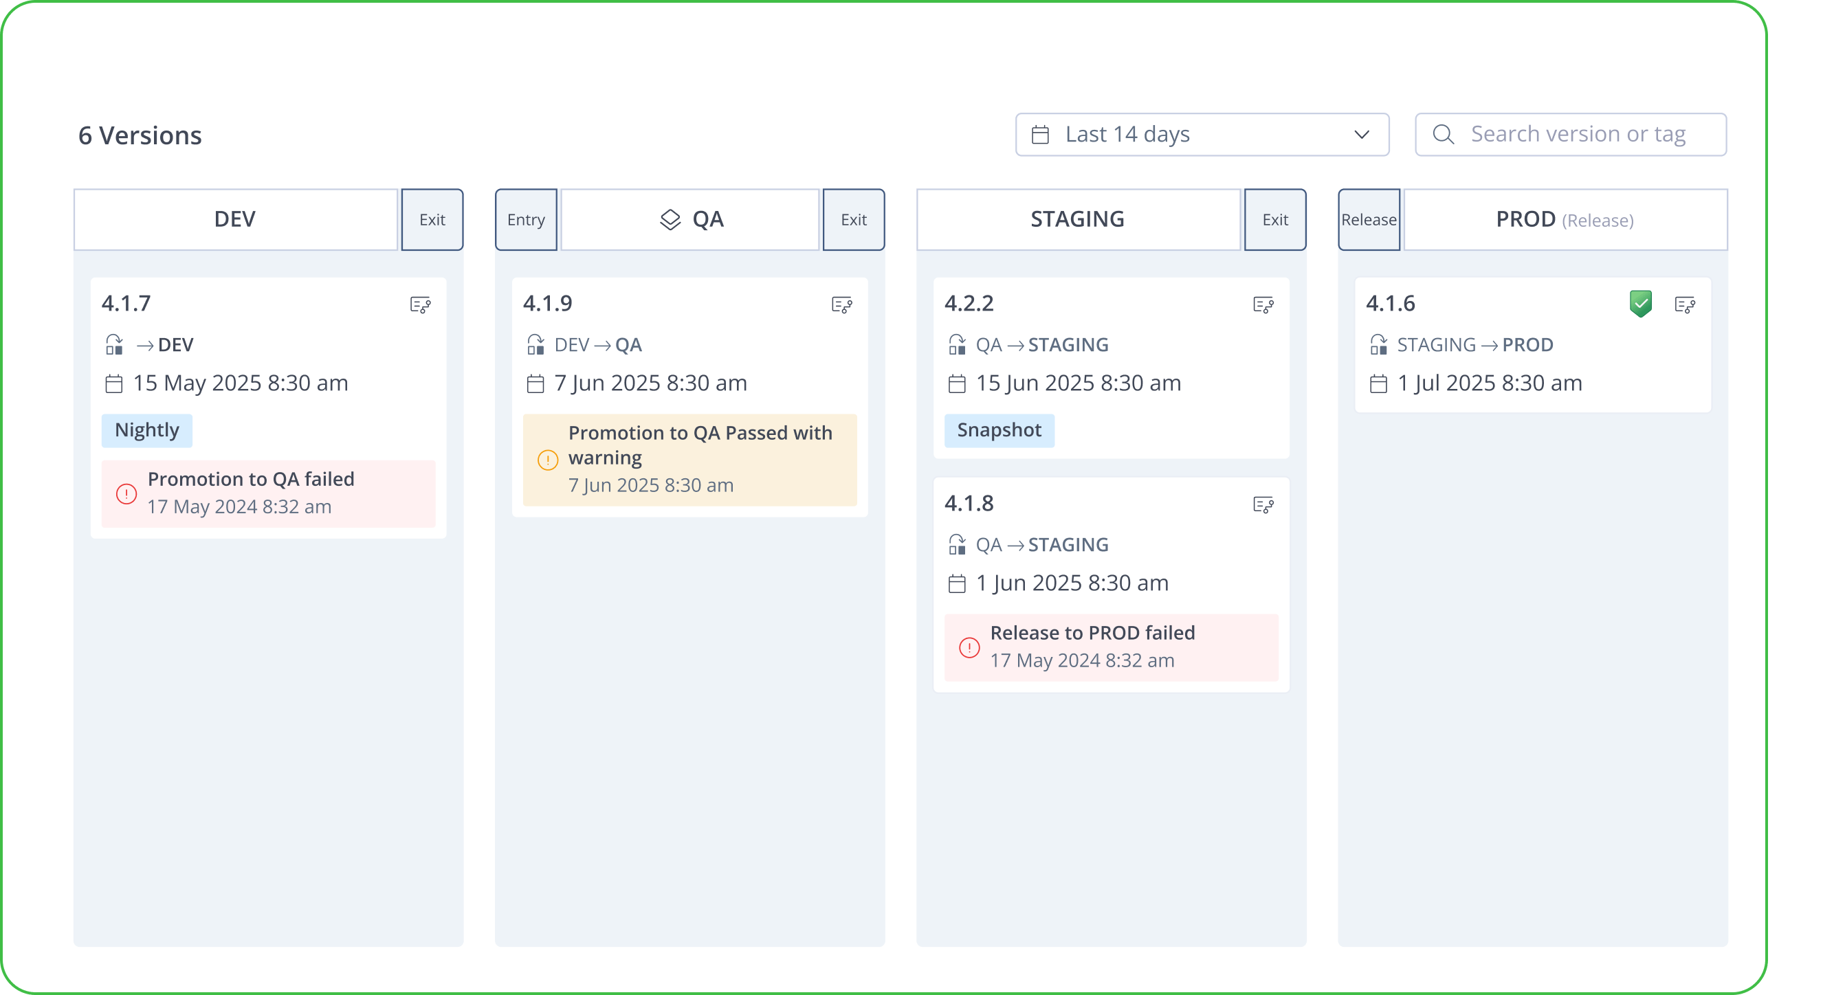The height and width of the screenshot is (995, 1823).
Task: Click promotion path icon beside DEV → QA
Action: [535, 344]
